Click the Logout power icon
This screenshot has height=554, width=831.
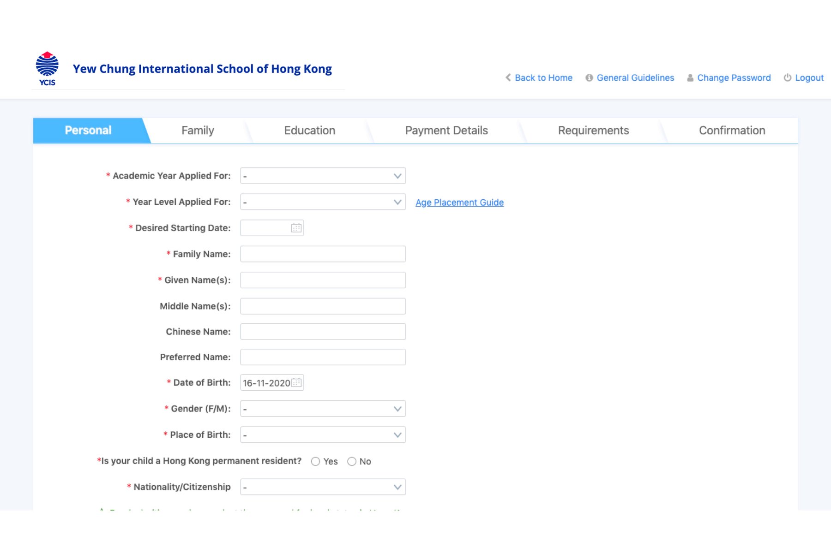click(x=787, y=77)
